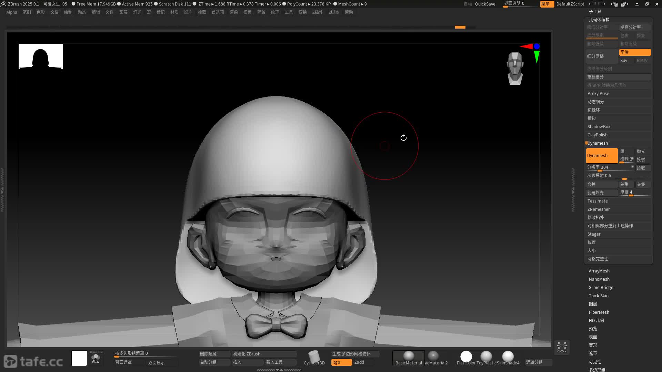This screenshot has width=662, height=372.
Task: Click the Xpose icon button
Action: [562, 347]
